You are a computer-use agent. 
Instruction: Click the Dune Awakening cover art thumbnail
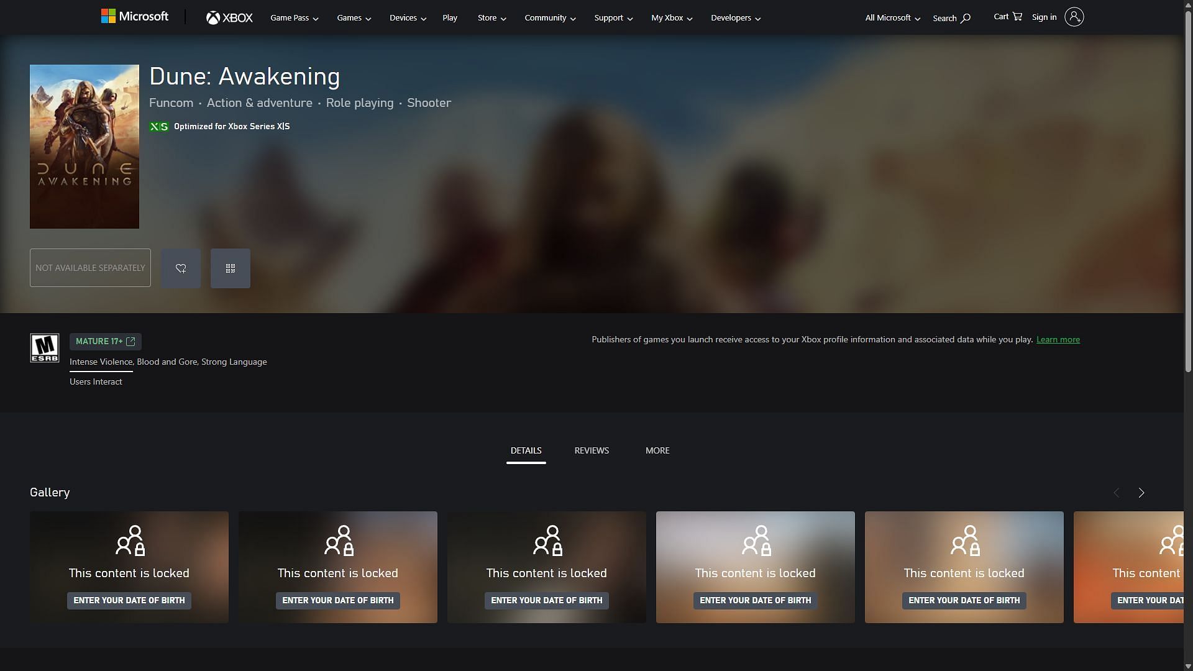tap(85, 147)
